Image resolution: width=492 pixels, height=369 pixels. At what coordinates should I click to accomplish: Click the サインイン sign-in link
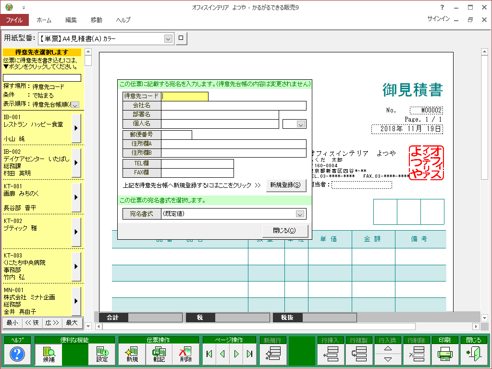point(438,19)
